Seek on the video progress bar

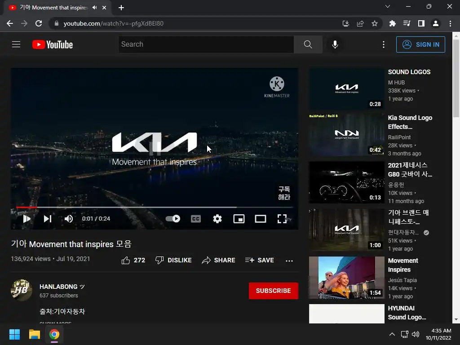coord(155,207)
